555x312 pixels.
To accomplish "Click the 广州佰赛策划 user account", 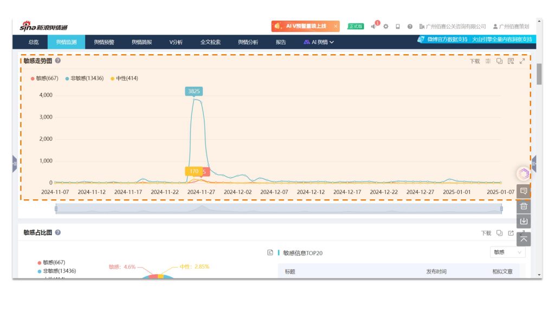I will [511, 27].
